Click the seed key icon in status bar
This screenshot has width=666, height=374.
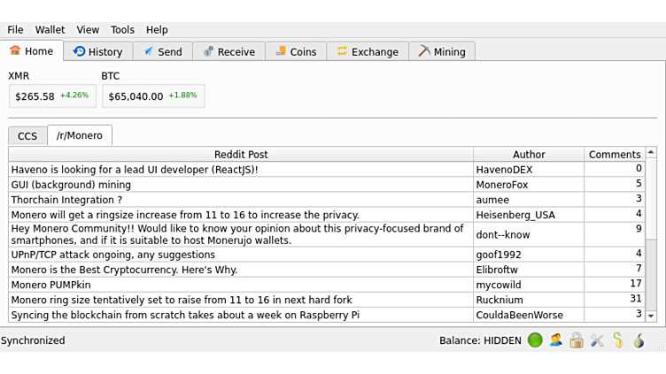(617, 340)
